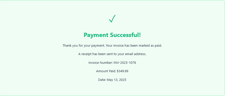Select the $349.99 amount value
The image size is (225, 96).
tap(122, 71)
